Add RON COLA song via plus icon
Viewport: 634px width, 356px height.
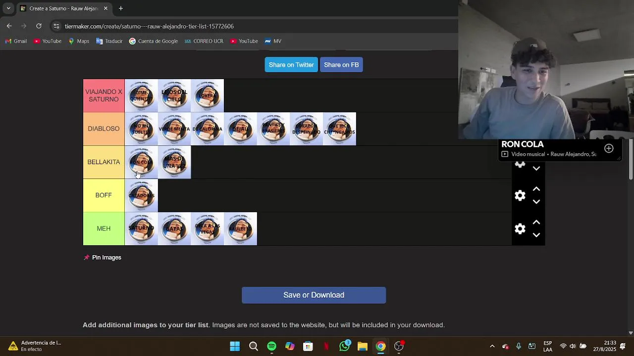tap(609, 148)
